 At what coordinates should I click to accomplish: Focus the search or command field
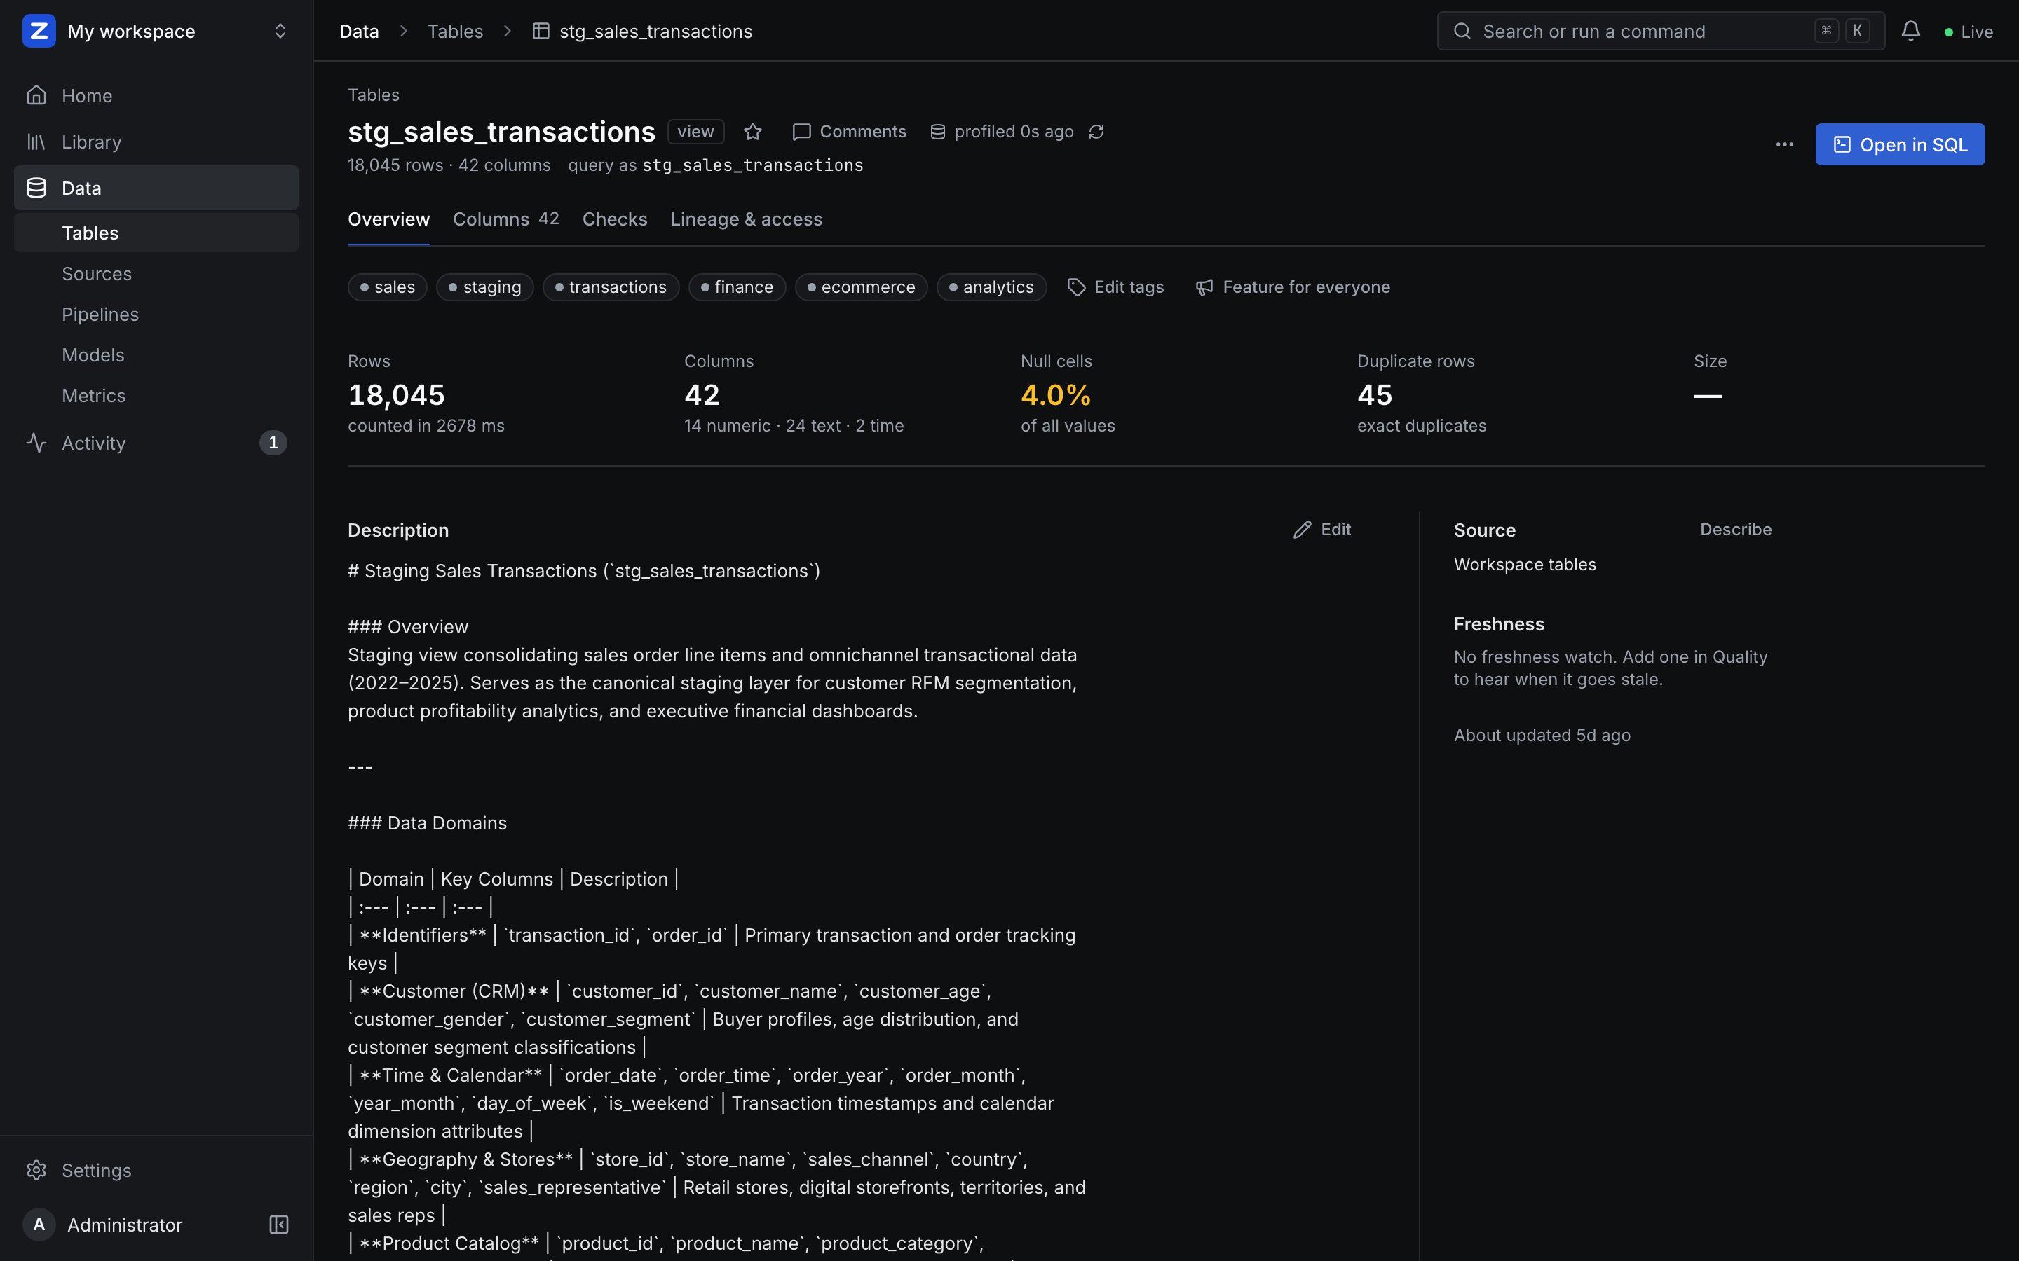click(1660, 31)
